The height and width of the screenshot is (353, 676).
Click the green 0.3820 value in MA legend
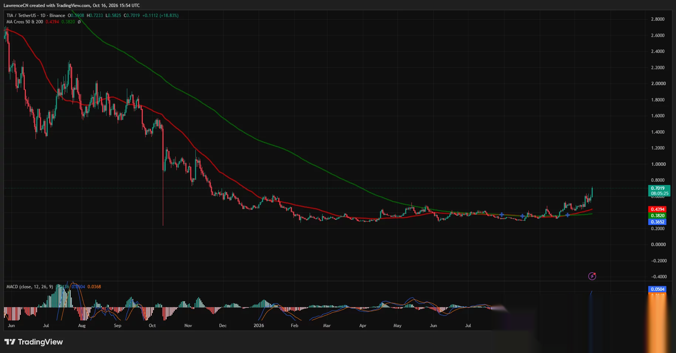point(68,22)
